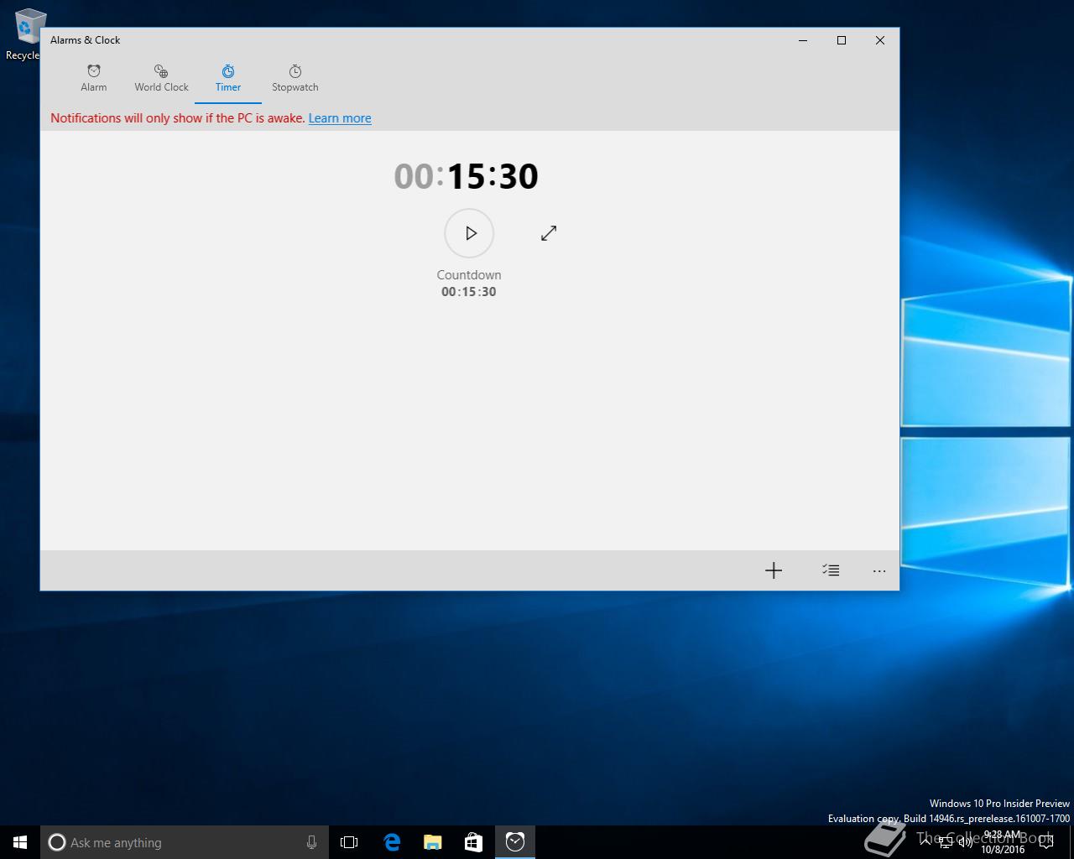This screenshot has width=1074, height=859.
Task: Click the taskbar clock showing 10/8/2016
Action: 1003,842
